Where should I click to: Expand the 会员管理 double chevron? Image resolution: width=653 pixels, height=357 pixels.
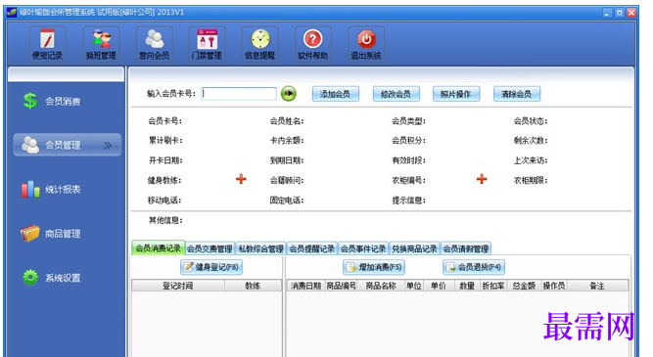point(108,145)
